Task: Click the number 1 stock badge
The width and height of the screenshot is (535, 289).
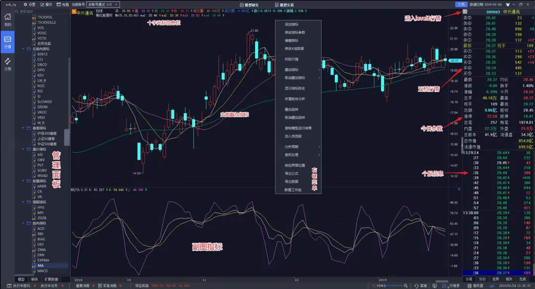Action: click(74, 12)
